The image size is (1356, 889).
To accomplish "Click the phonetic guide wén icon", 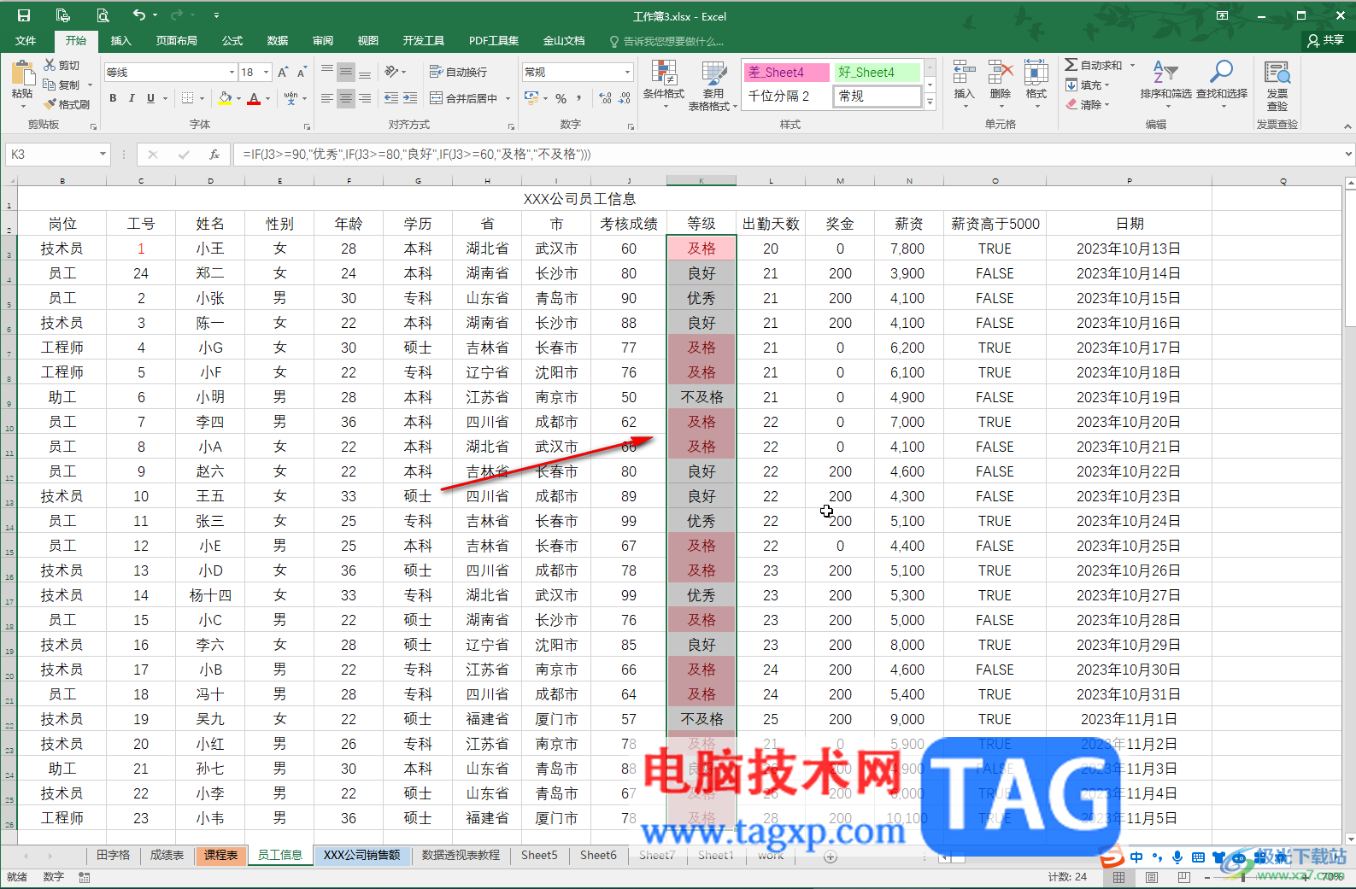I will point(291,98).
